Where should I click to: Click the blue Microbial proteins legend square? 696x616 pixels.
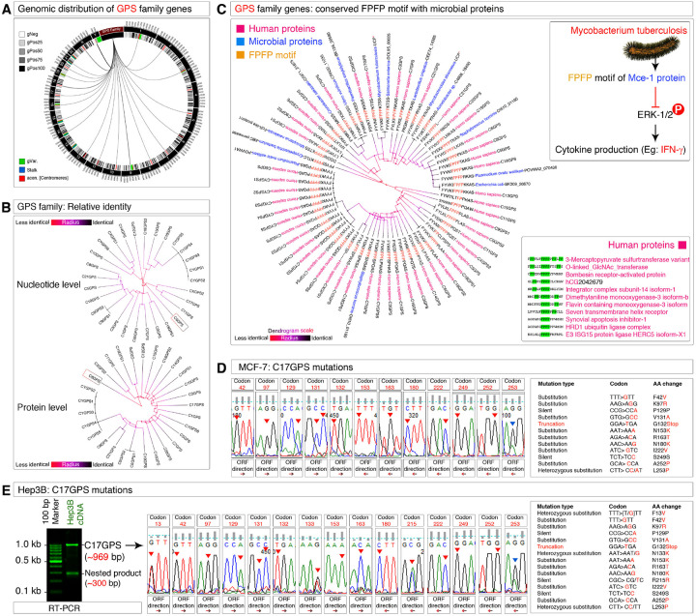[240, 42]
